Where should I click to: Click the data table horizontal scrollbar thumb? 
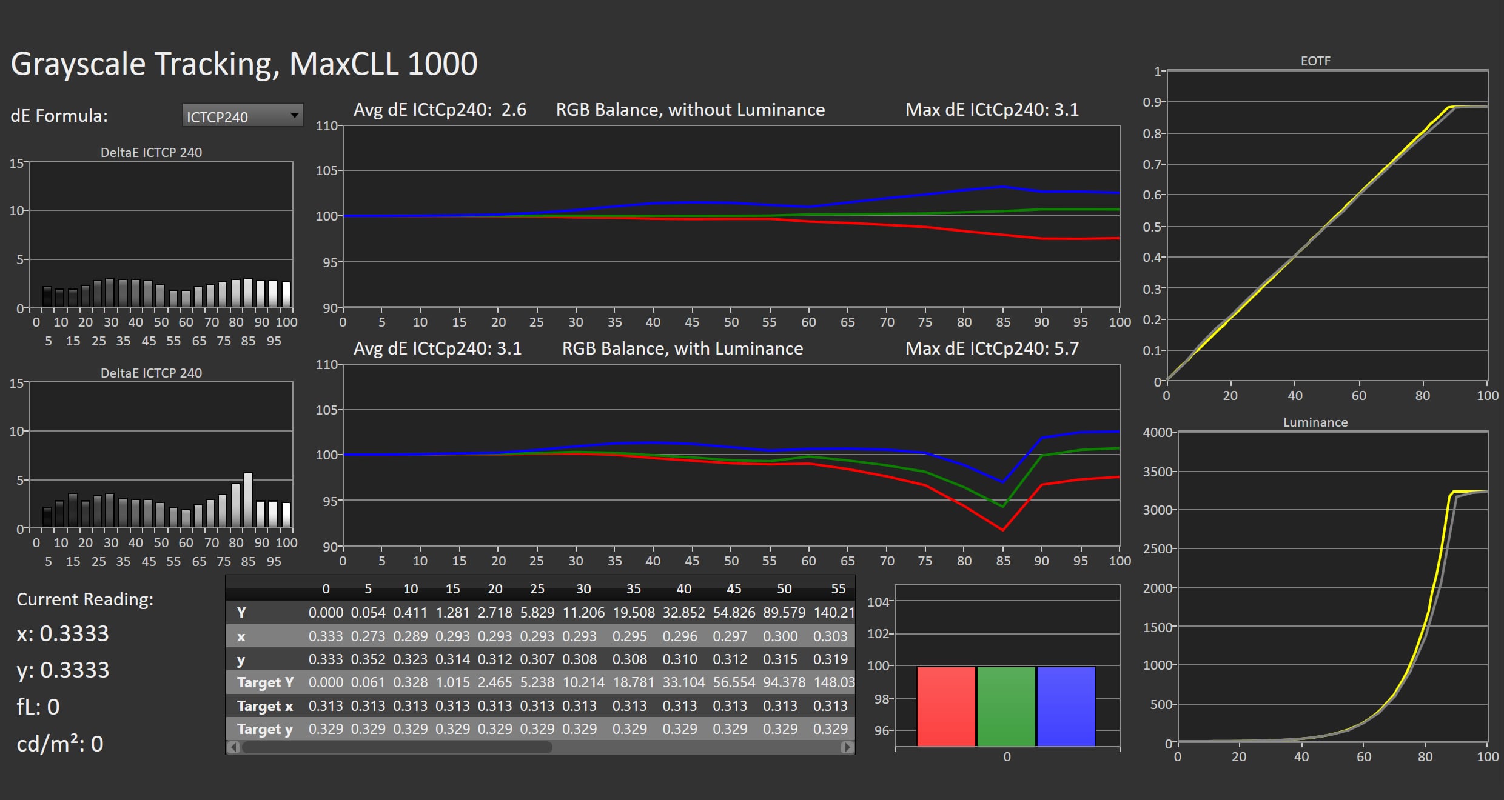tap(397, 747)
